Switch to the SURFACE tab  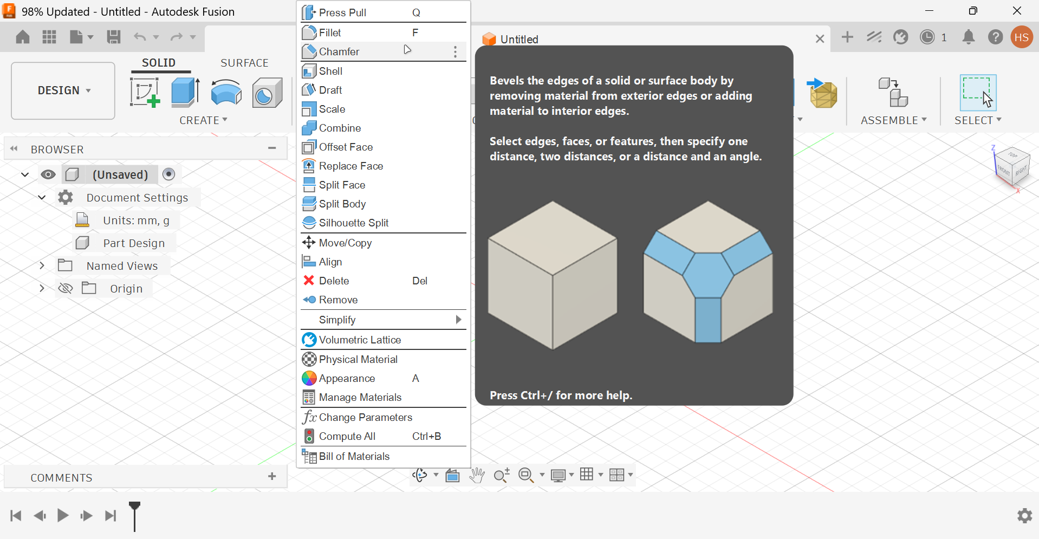[x=244, y=63]
